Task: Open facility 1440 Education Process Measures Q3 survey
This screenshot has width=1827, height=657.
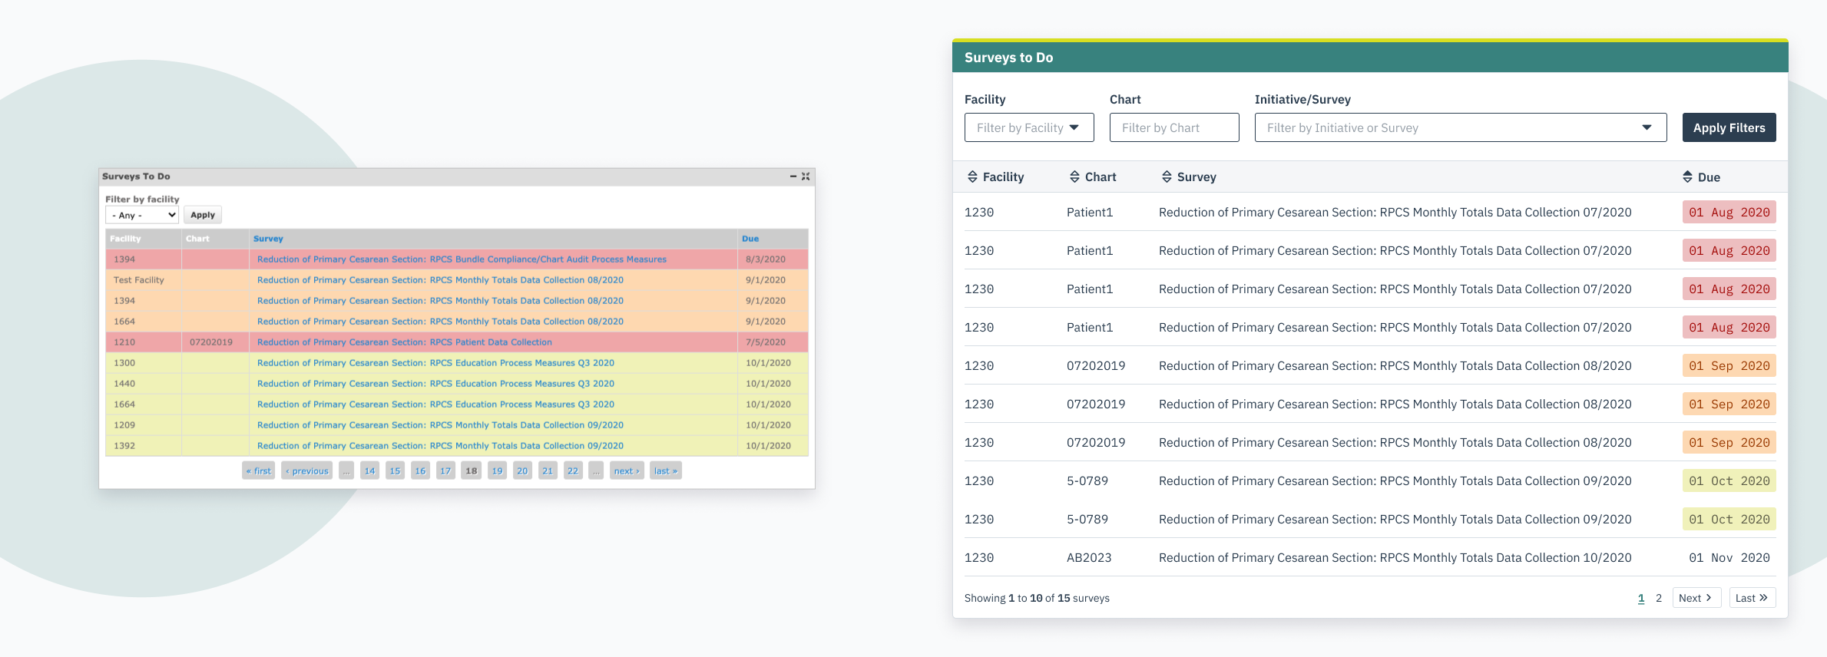Action: coord(435,384)
